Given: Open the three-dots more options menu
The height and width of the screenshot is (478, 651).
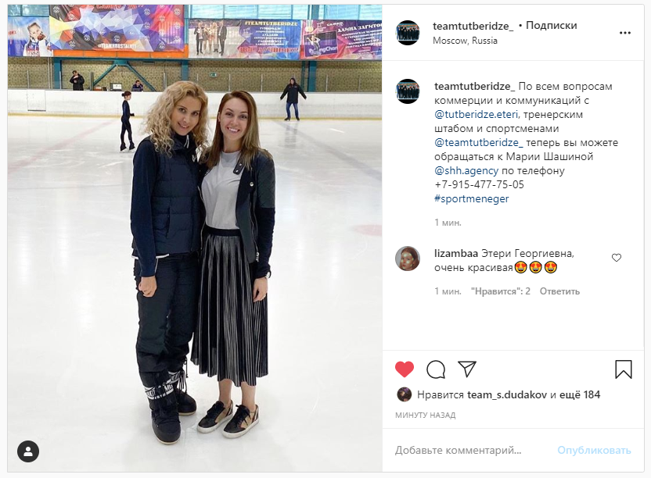Looking at the screenshot, I should pyautogui.click(x=625, y=33).
